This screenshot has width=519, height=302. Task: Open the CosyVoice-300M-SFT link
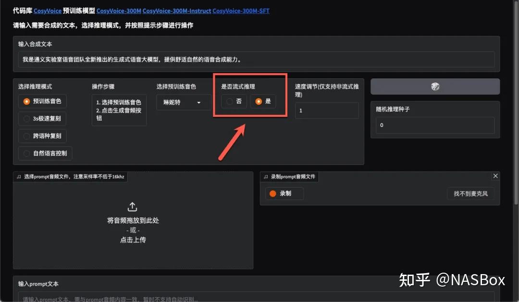coord(241,11)
